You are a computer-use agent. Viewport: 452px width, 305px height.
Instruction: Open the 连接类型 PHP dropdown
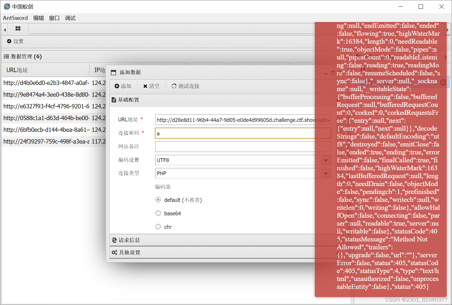(x=325, y=173)
